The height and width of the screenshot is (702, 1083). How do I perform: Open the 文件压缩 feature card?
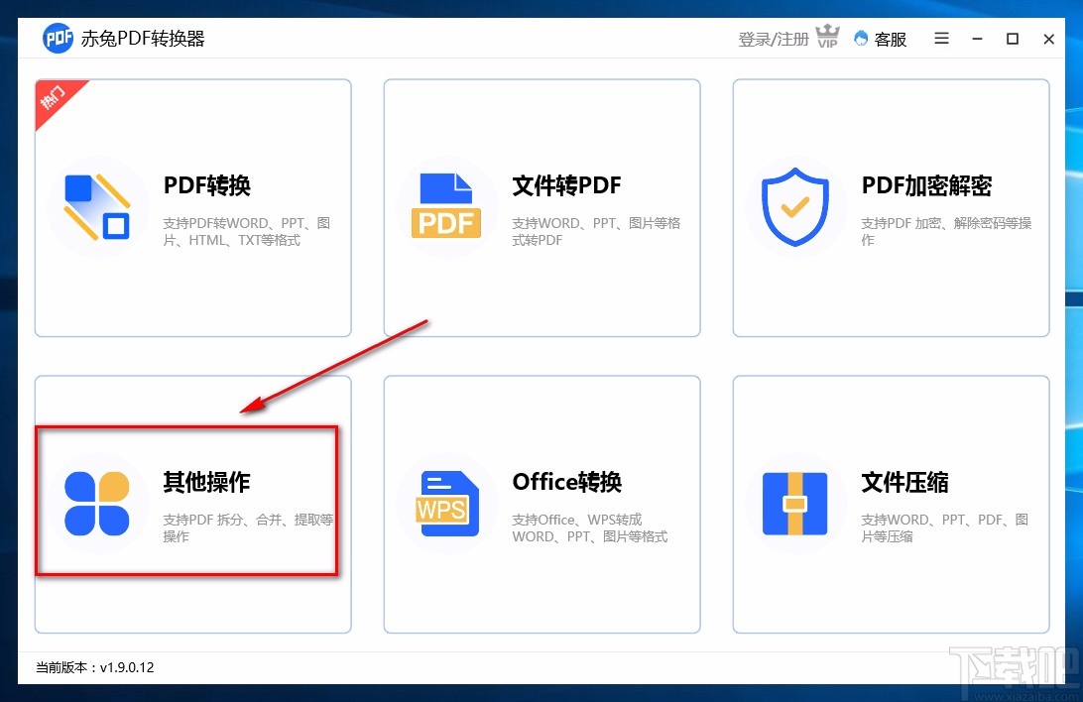[891, 503]
